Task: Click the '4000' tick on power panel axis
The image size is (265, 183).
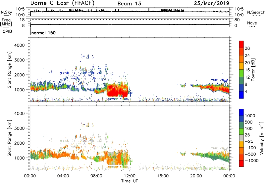Action: [20, 45]
